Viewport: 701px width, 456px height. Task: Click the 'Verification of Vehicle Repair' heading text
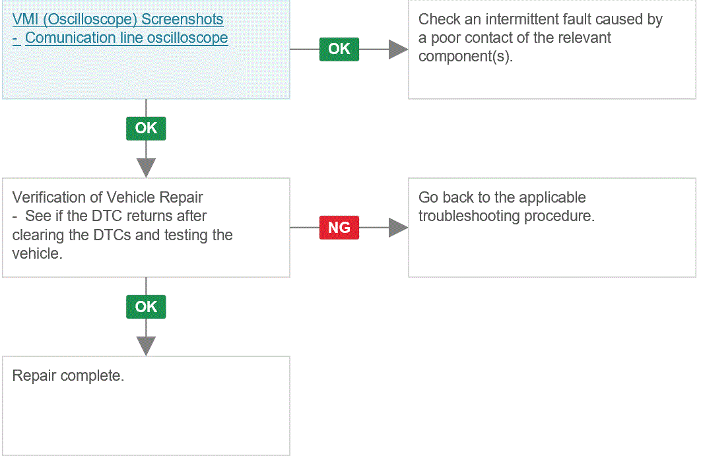pyautogui.click(x=108, y=197)
